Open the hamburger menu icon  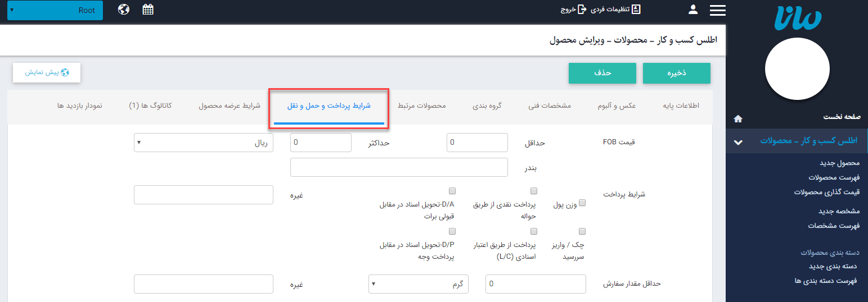718,10
